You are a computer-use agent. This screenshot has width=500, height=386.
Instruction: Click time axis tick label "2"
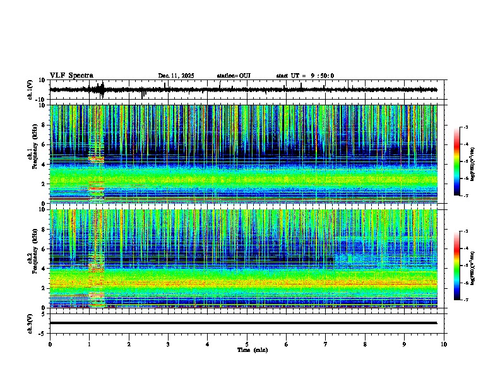129,344
